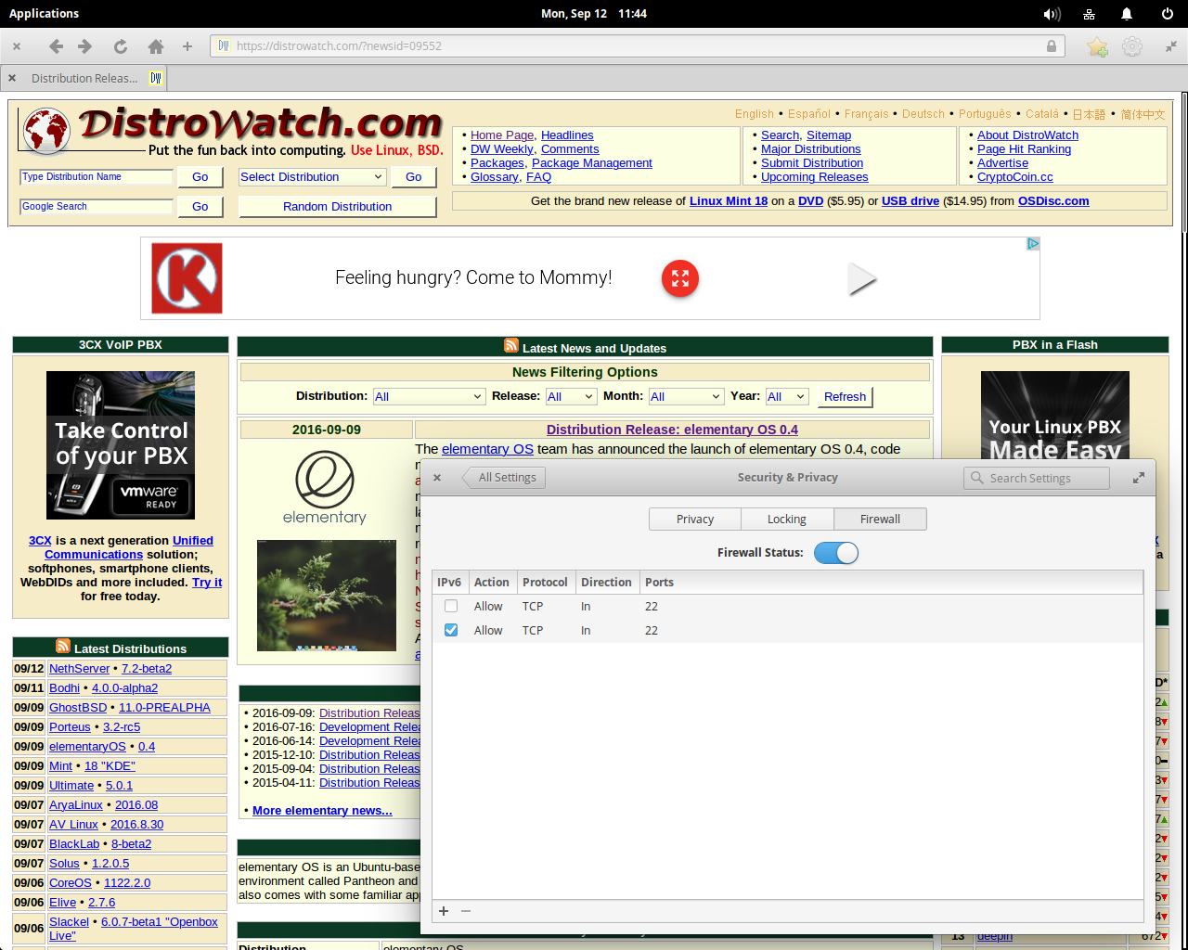Reload the DistroWatch page
The image size is (1188, 950).
(121, 46)
